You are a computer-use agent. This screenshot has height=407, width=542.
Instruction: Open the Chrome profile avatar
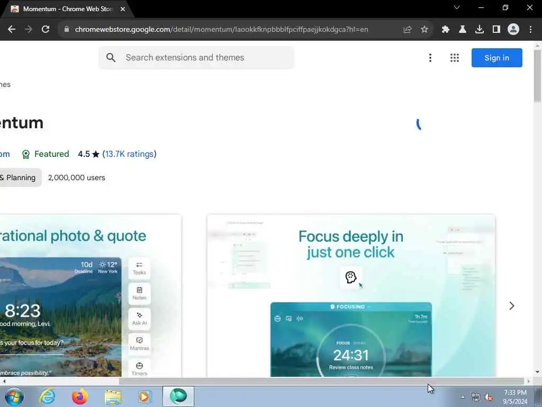point(513,30)
